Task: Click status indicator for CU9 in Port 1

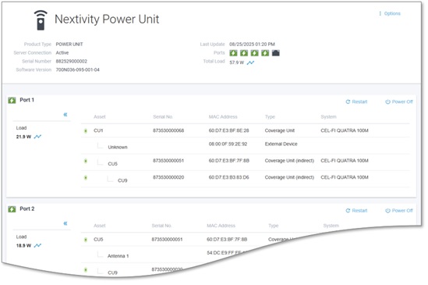Action: tap(86, 178)
